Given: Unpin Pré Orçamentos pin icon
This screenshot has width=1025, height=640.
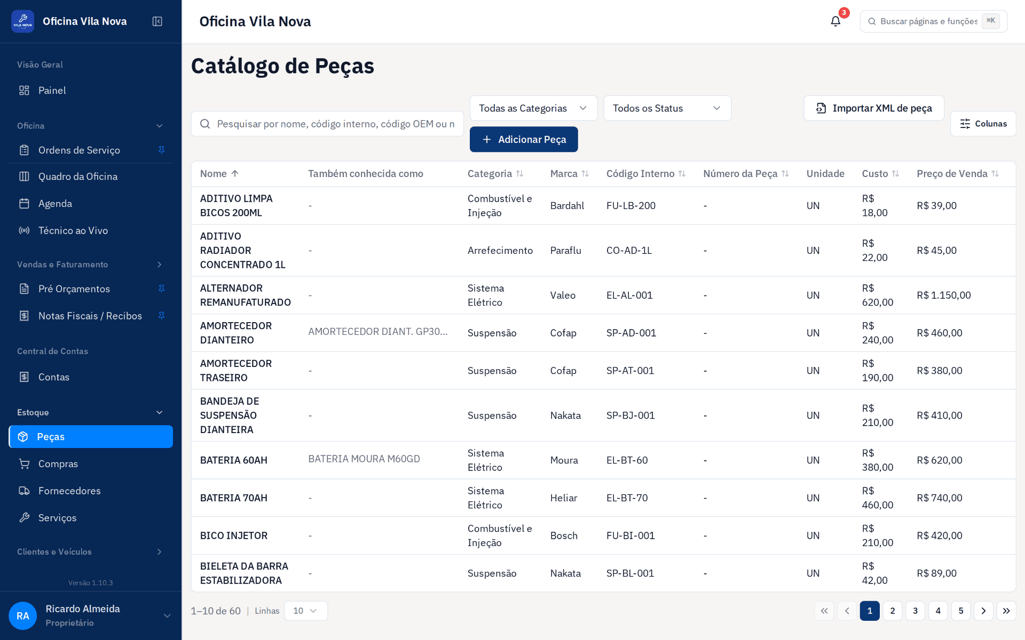Looking at the screenshot, I should pyautogui.click(x=161, y=289).
